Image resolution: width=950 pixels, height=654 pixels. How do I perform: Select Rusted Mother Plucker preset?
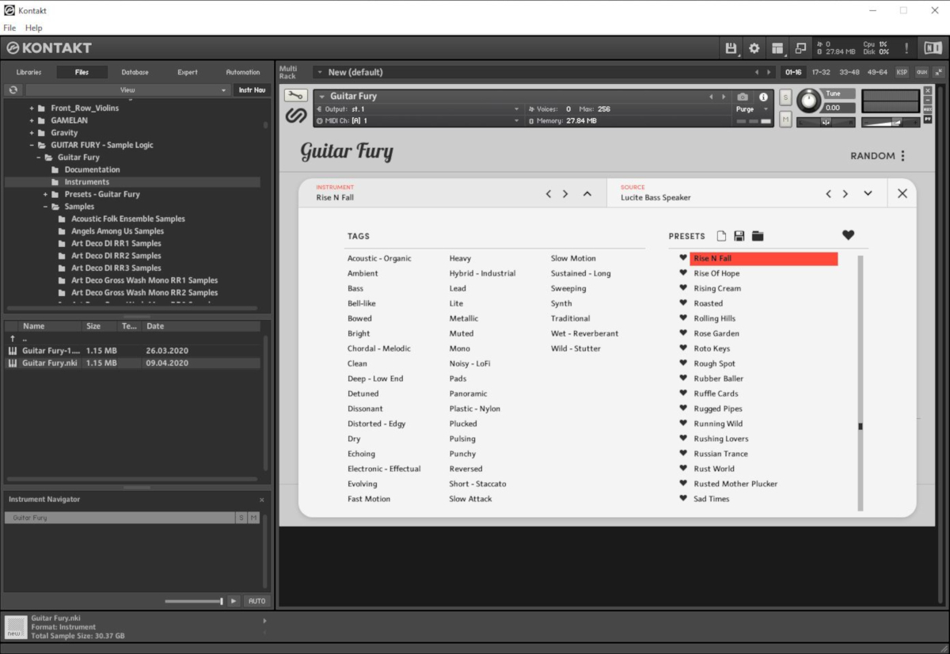point(735,484)
